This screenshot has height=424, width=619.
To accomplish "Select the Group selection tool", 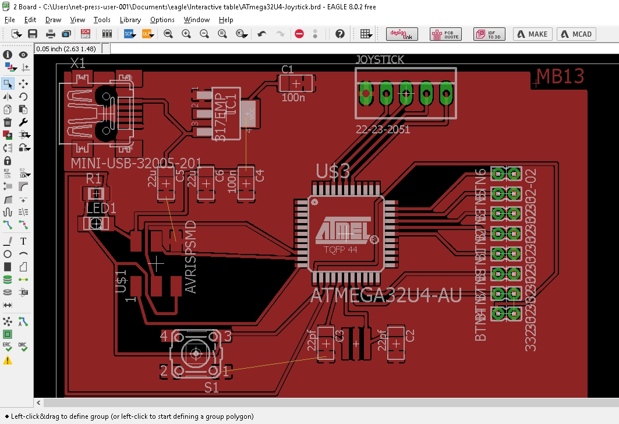I will coord(8,84).
